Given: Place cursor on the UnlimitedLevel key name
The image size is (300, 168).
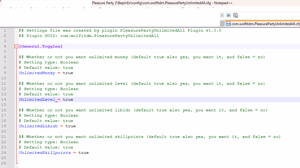Looking at the screenshot, I should [37, 100].
